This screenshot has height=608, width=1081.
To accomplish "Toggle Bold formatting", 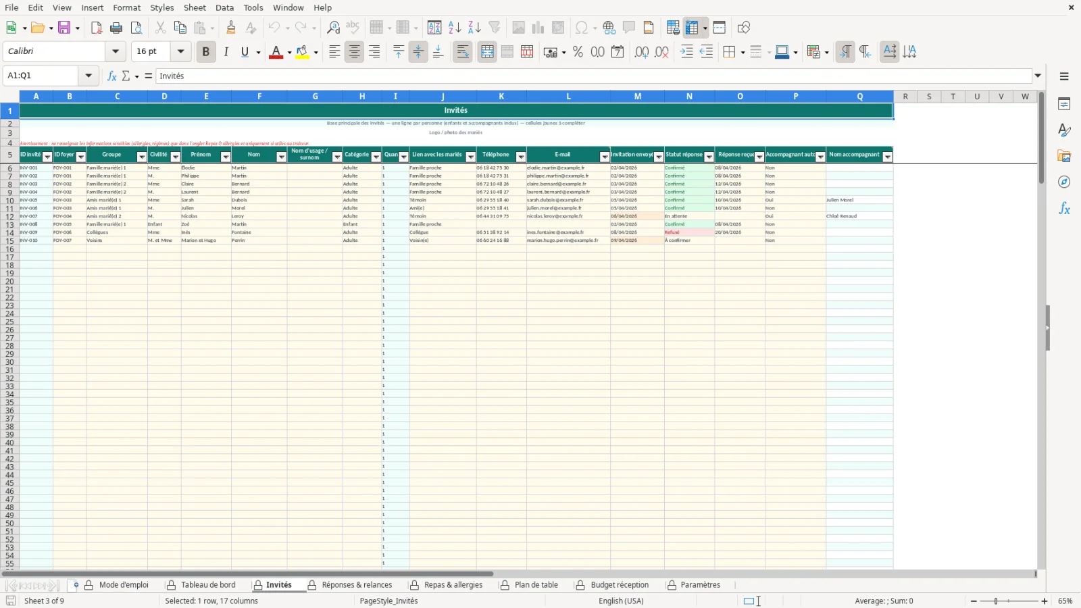I will [206, 52].
